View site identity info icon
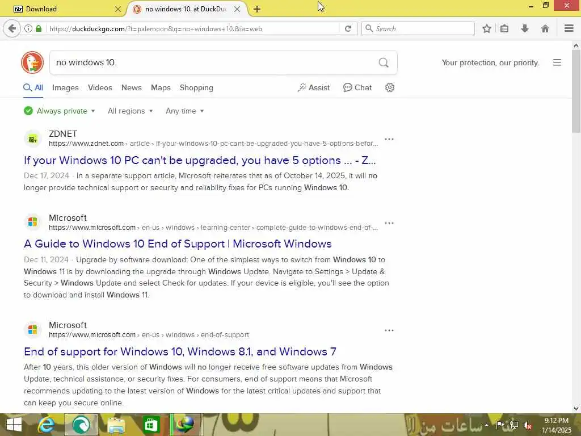 (28, 28)
